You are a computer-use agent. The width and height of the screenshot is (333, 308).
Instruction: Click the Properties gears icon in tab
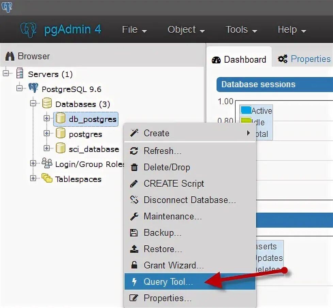pos(283,59)
